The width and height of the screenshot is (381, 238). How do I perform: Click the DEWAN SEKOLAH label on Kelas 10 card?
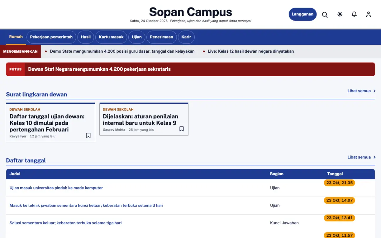tap(25, 109)
